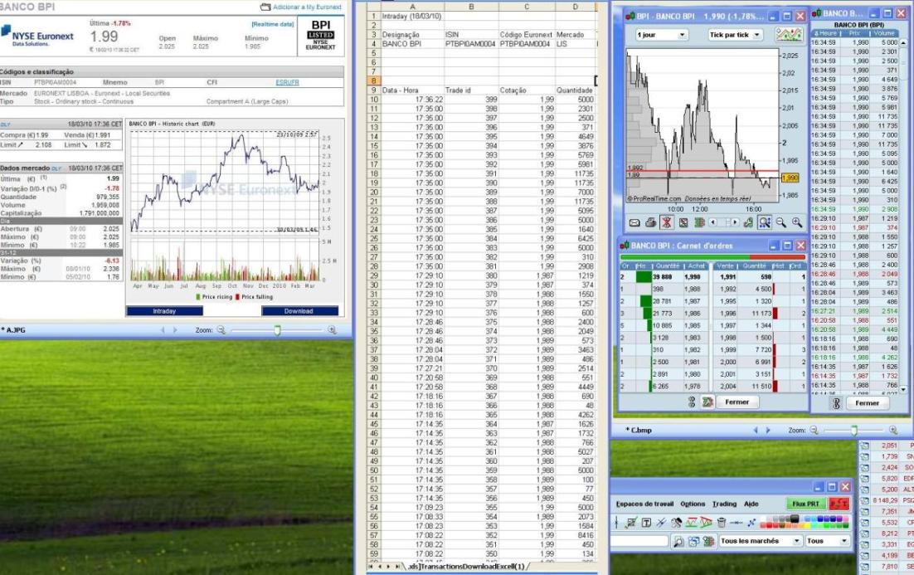Image resolution: width=914 pixels, height=575 pixels.
Task: Open the Aide menu
Action: (751, 504)
